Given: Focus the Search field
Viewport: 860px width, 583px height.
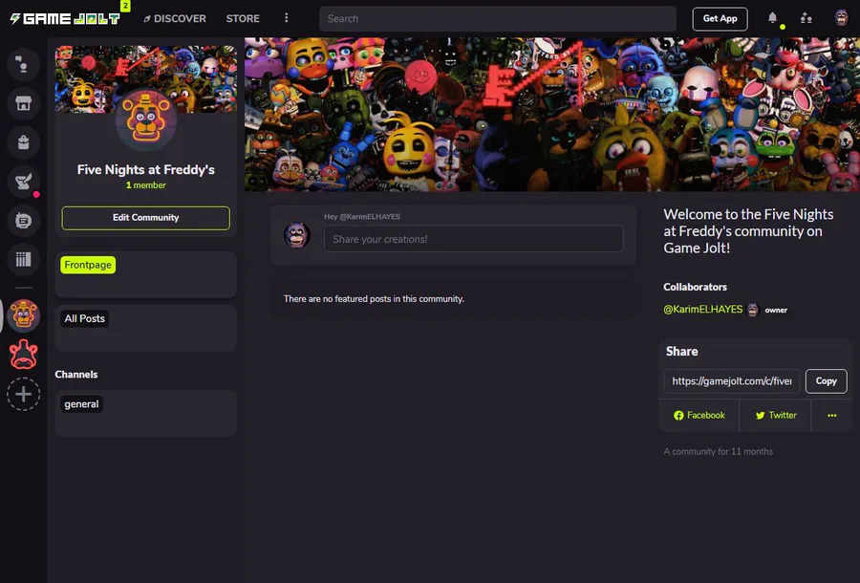Looking at the screenshot, I should coord(498,19).
